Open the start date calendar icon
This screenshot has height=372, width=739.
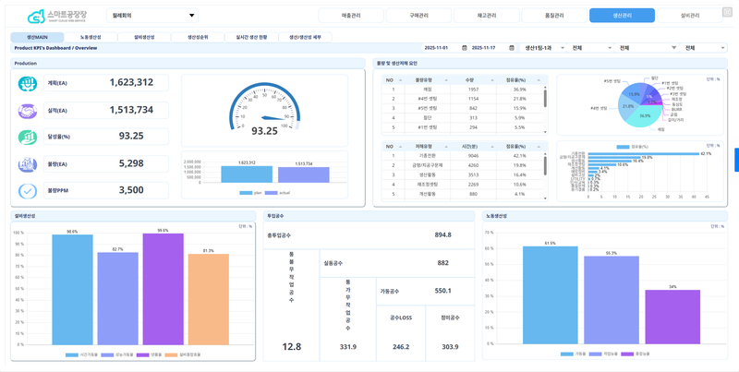point(465,48)
